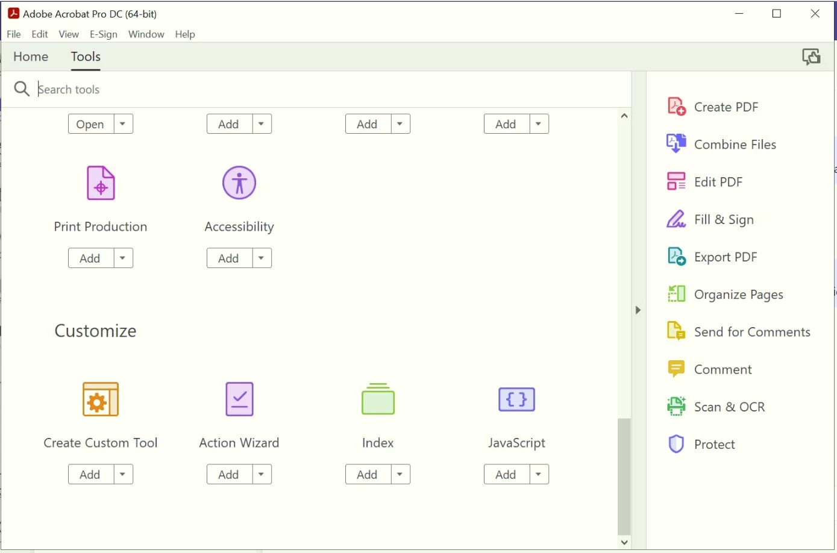Add the Create Custom Tool shortcut

point(90,474)
